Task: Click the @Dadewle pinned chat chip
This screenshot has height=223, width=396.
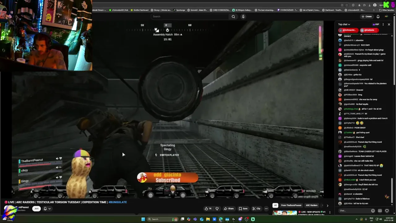Action: tap(369, 30)
